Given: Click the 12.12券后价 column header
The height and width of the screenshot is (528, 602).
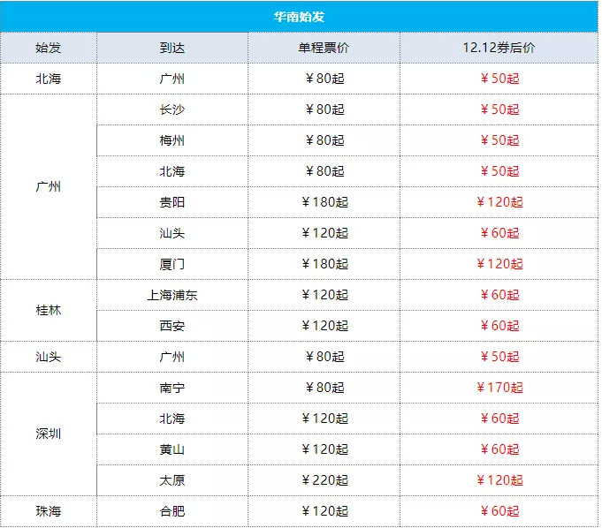Looking at the screenshot, I should 499,48.
